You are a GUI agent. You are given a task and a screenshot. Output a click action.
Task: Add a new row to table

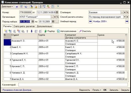point(6,31)
